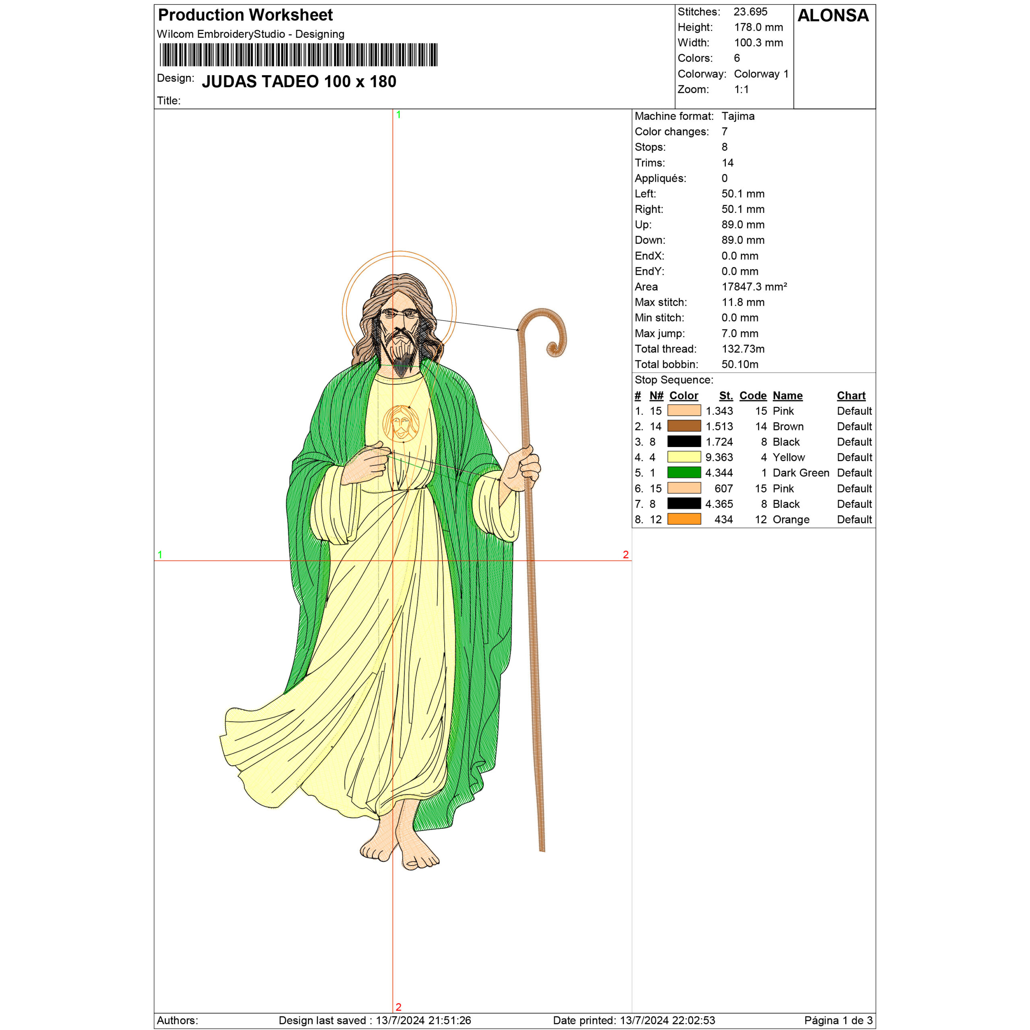The image size is (1030, 1030).
Task: Click 'Página 1 de 3' page indicator
Action: coord(838,1020)
